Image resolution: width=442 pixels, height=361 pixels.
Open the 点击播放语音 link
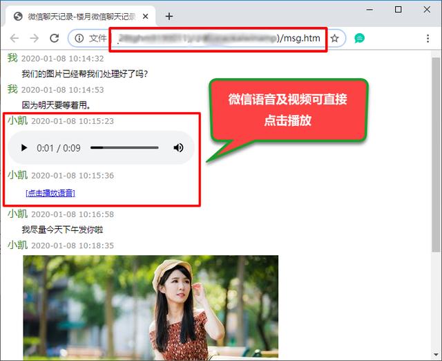50,193
